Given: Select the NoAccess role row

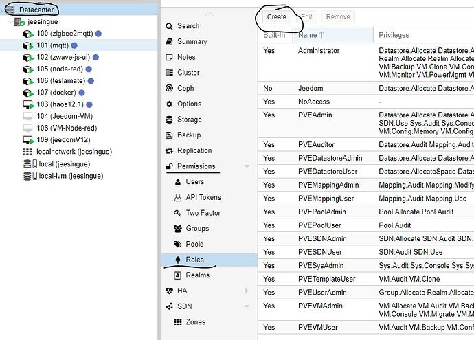Looking at the screenshot, I should pyautogui.click(x=366, y=102).
